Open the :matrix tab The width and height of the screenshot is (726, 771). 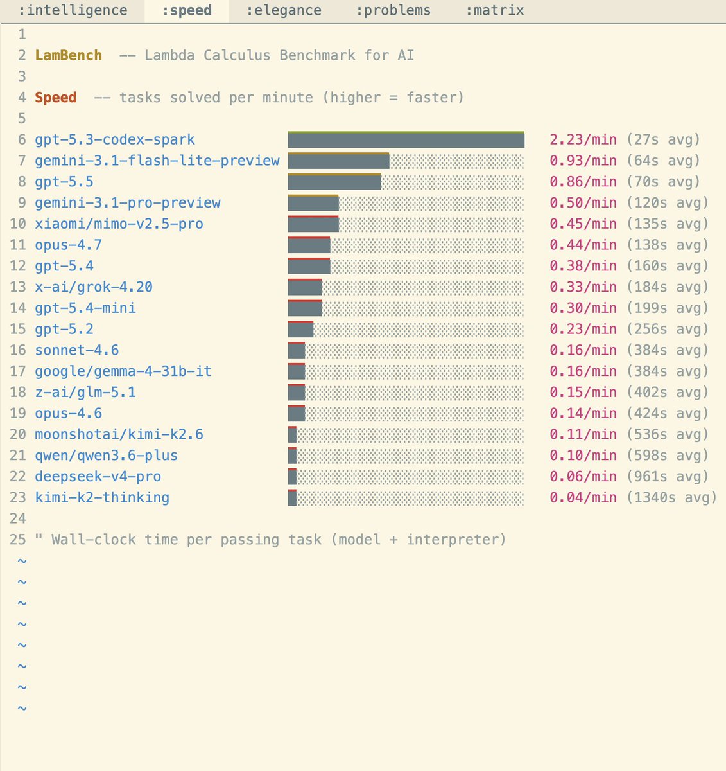coord(494,11)
